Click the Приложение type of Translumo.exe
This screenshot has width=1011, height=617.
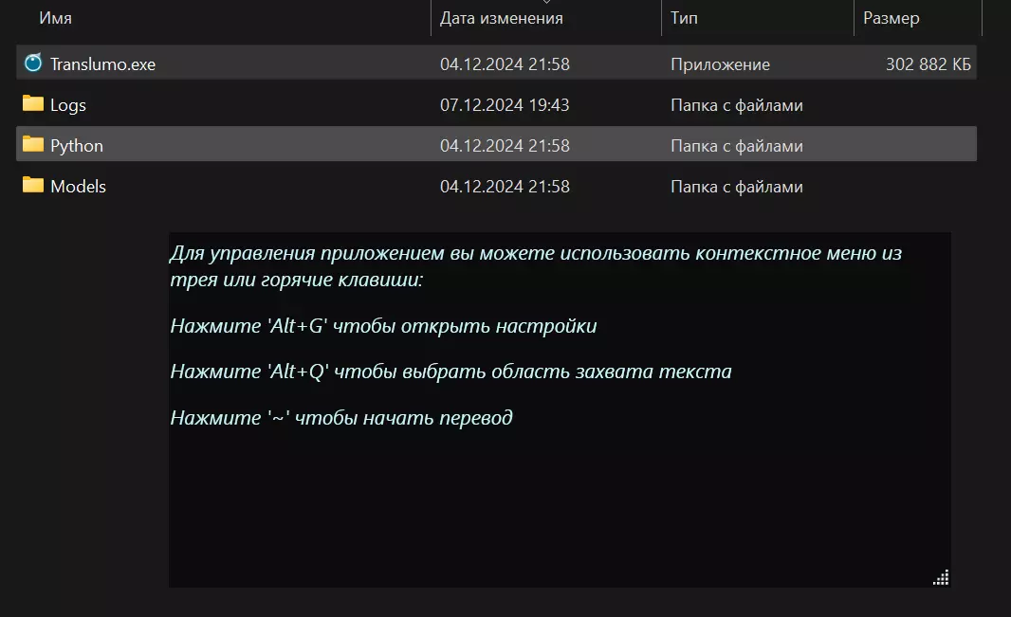pyautogui.click(x=720, y=64)
